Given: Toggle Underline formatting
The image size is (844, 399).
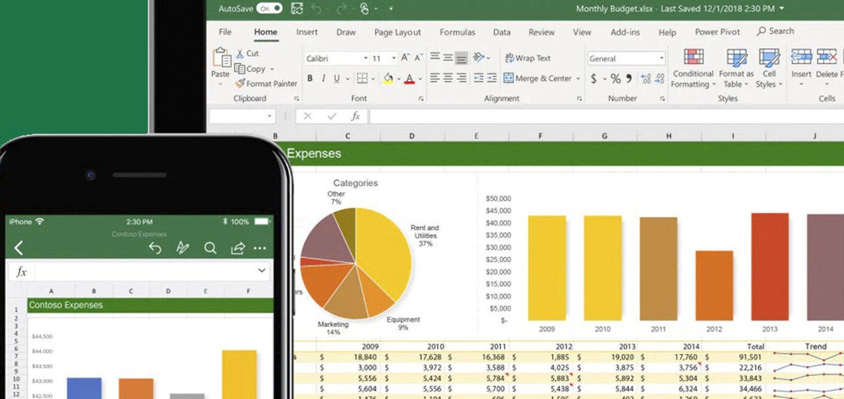Looking at the screenshot, I should click(x=337, y=78).
